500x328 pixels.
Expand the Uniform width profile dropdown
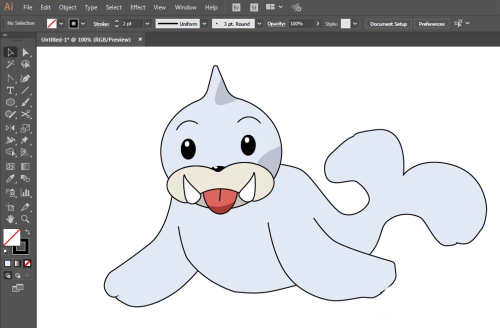(204, 23)
